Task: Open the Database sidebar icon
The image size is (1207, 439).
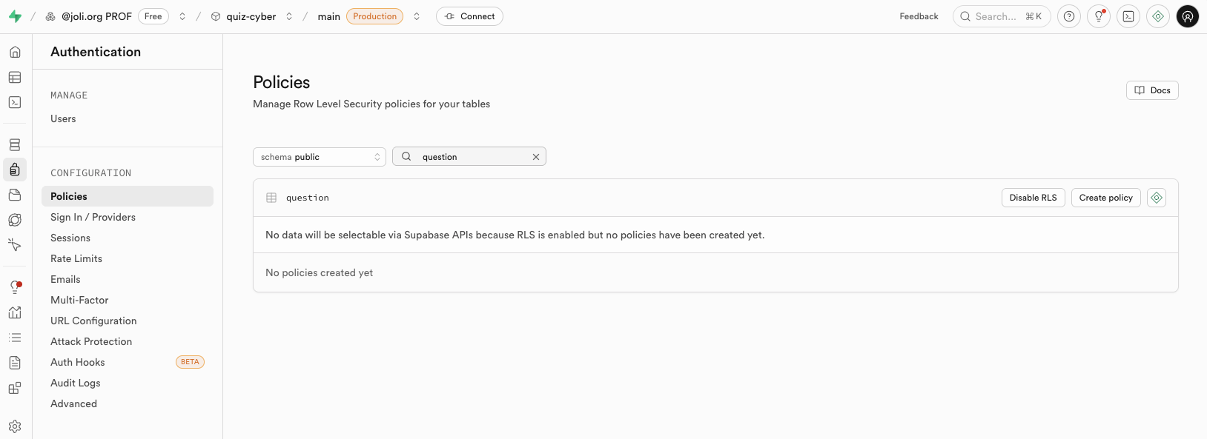Action: coord(15,145)
